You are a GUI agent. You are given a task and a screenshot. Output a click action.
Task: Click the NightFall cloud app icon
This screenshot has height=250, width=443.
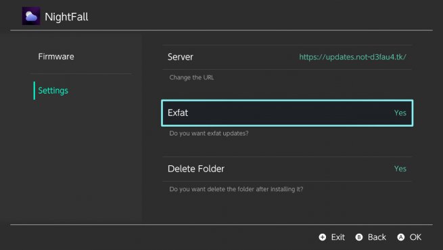(x=31, y=16)
